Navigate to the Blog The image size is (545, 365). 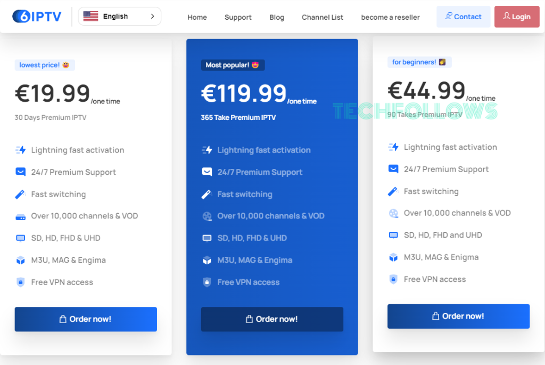click(277, 18)
